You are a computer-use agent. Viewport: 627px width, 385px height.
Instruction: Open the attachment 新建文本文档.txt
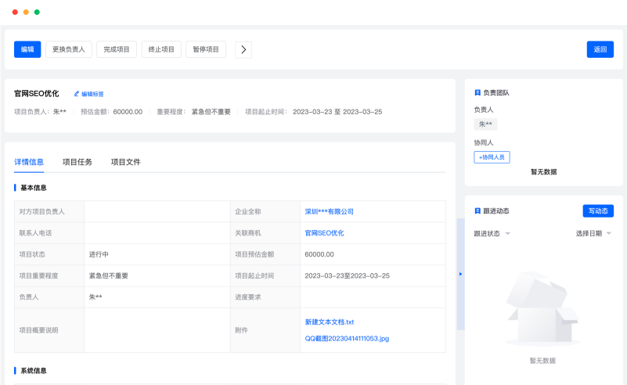[330, 322]
